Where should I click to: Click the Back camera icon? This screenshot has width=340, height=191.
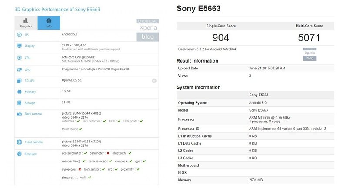(19, 114)
